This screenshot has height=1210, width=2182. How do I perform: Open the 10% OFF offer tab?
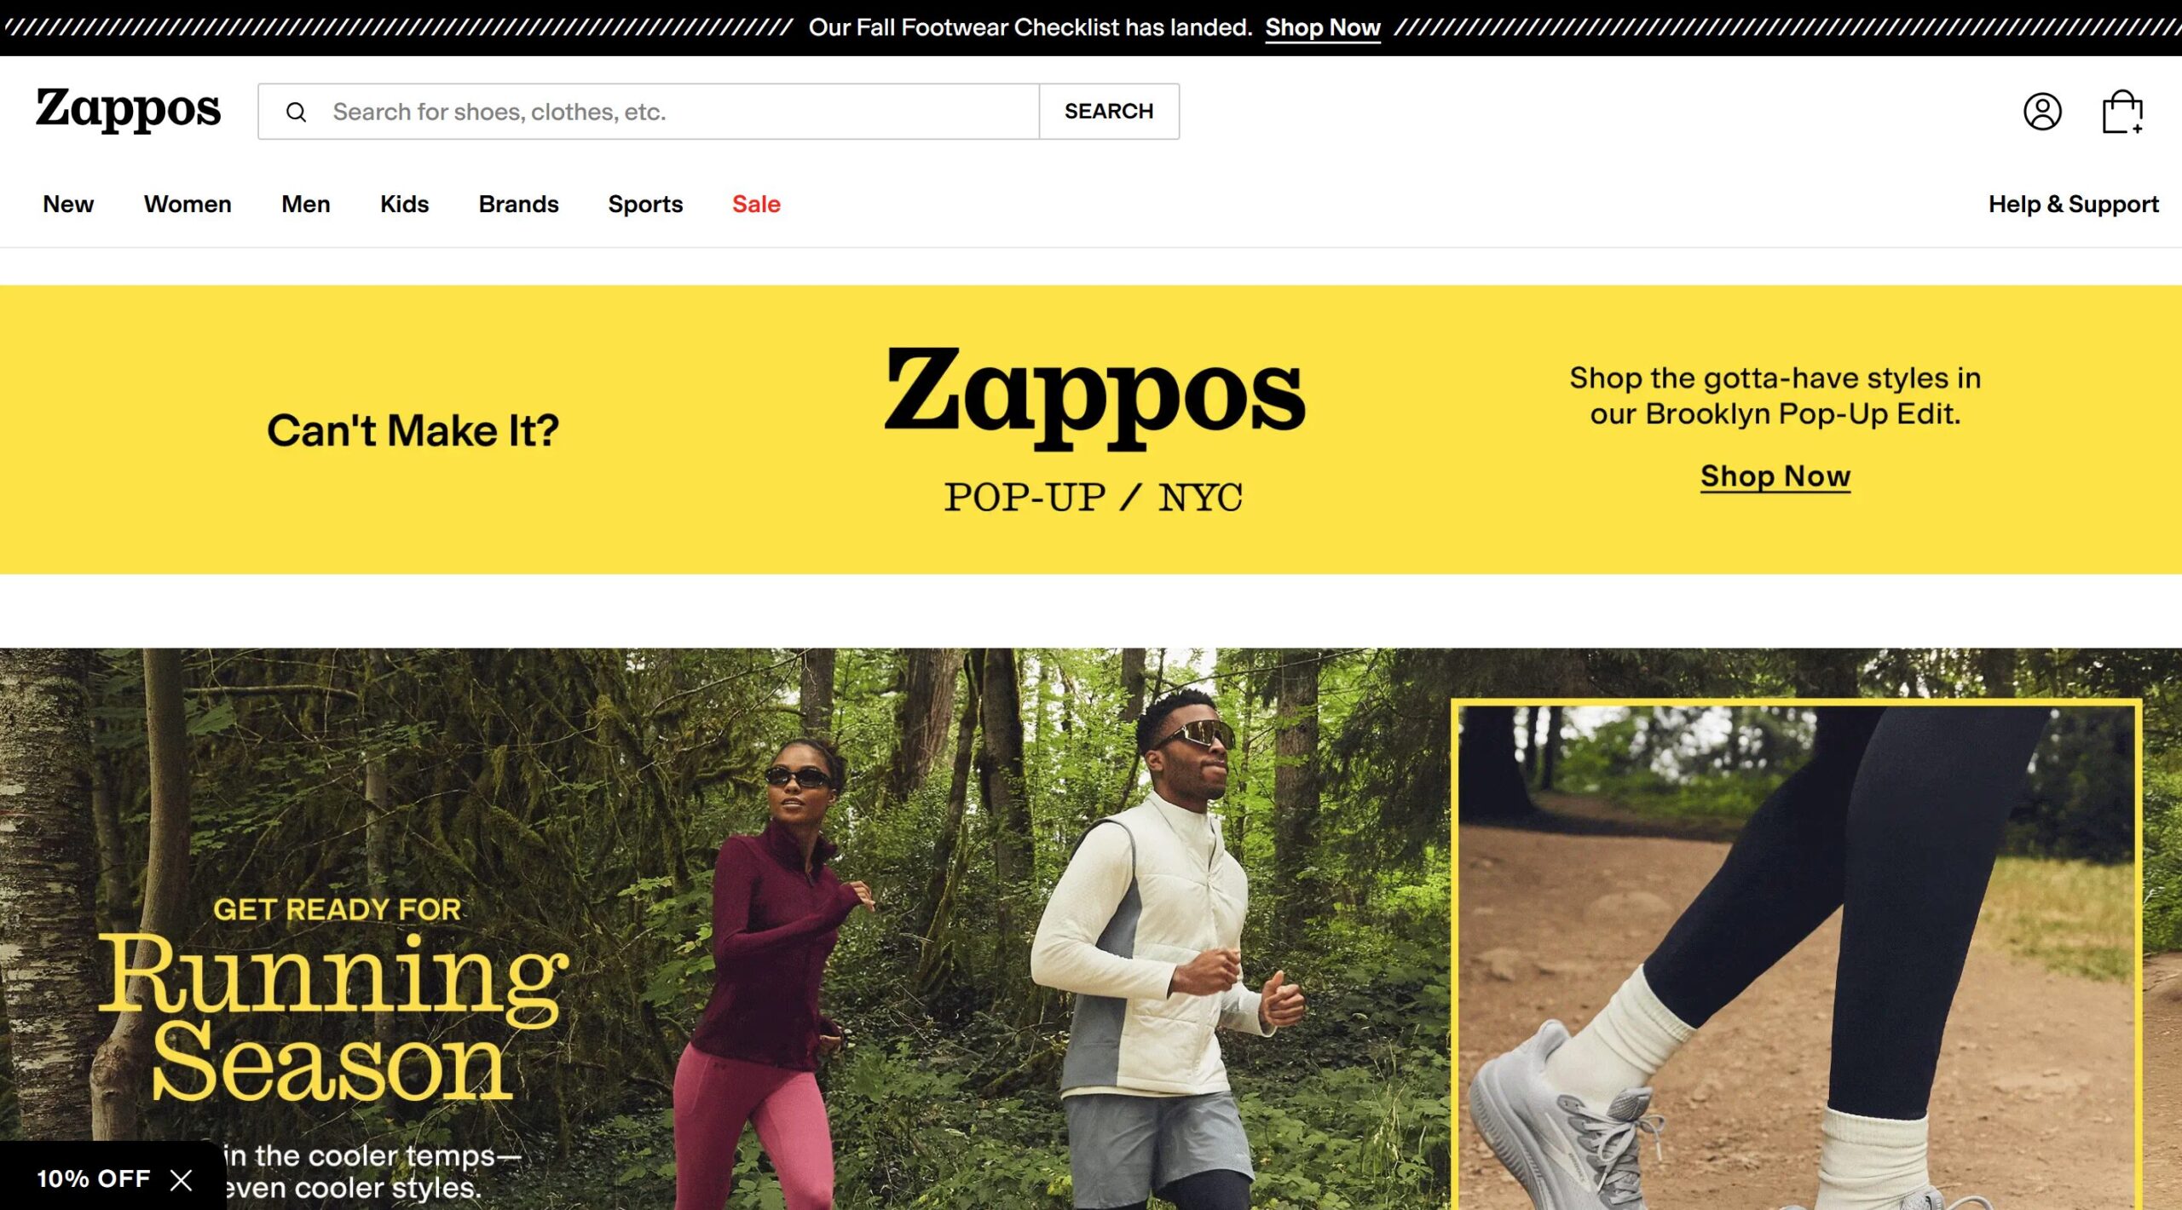click(x=93, y=1178)
